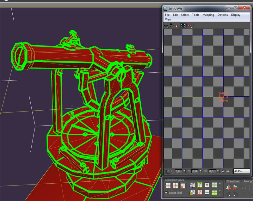Toggle the lock selection padlock icon

[223, 171]
